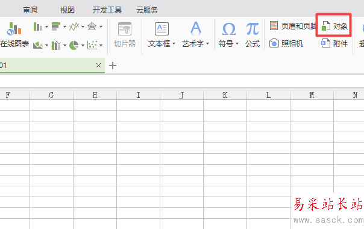Expand combo chart dropdown arrow

pos(64,46)
